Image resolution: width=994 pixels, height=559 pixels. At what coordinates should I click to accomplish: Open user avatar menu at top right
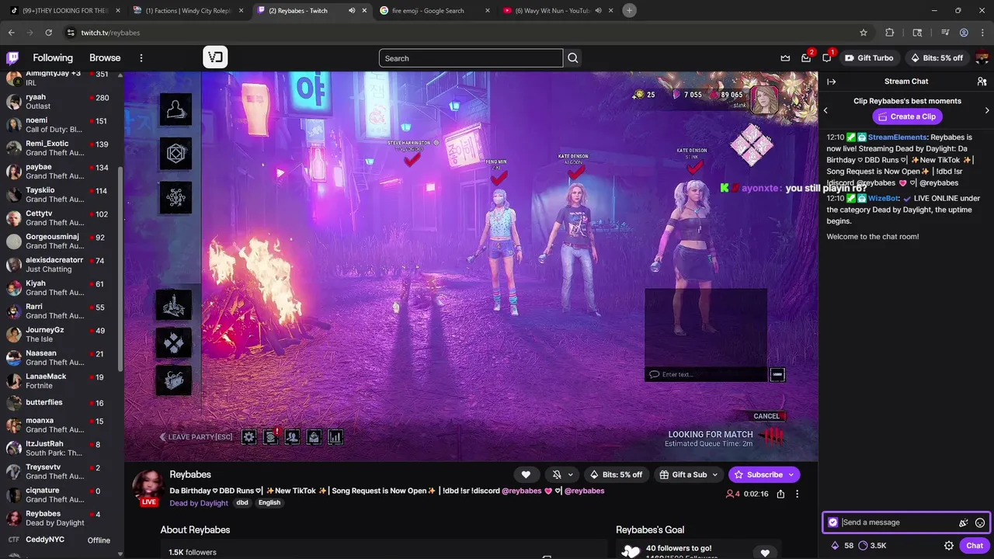tap(982, 58)
